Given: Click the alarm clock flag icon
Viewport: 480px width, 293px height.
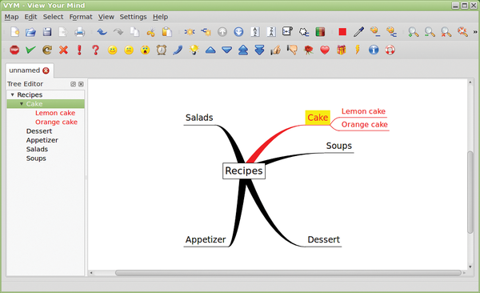Looking at the screenshot, I should pos(162,50).
